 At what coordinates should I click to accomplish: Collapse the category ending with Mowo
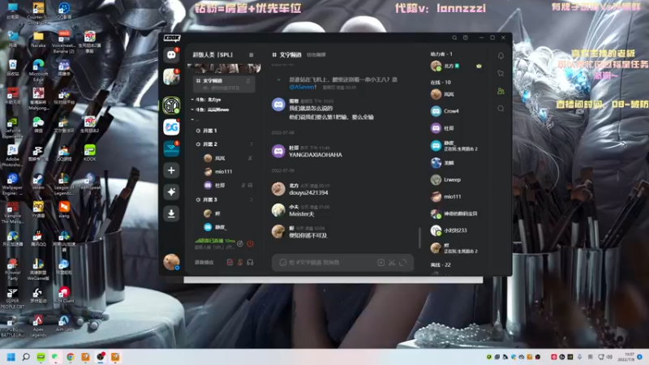(212, 109)
